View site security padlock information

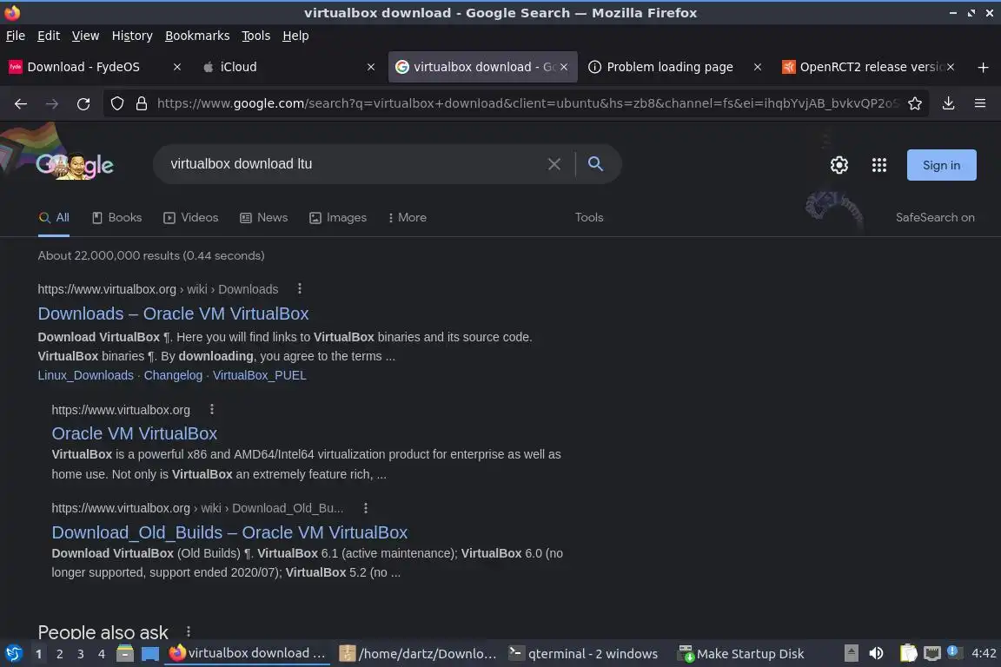142,103
